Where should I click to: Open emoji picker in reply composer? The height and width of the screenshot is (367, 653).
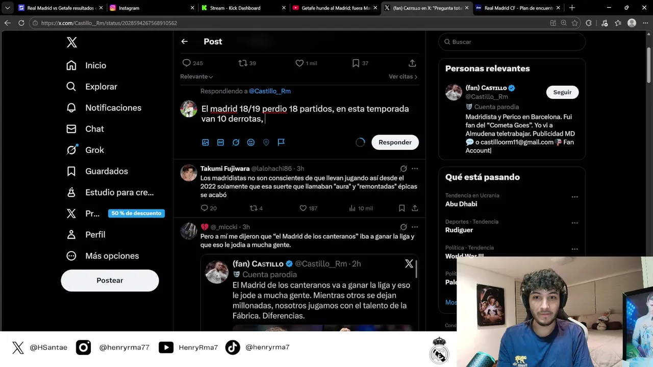point(251,142)
